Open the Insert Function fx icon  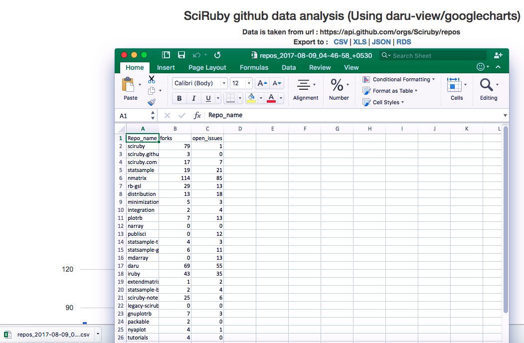click(x=197, y=115)
